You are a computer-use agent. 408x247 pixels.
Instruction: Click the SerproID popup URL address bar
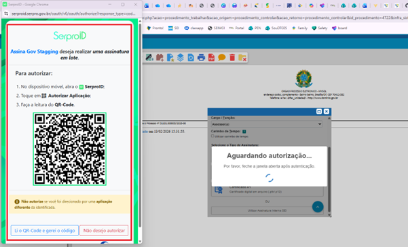coord(73,14)
